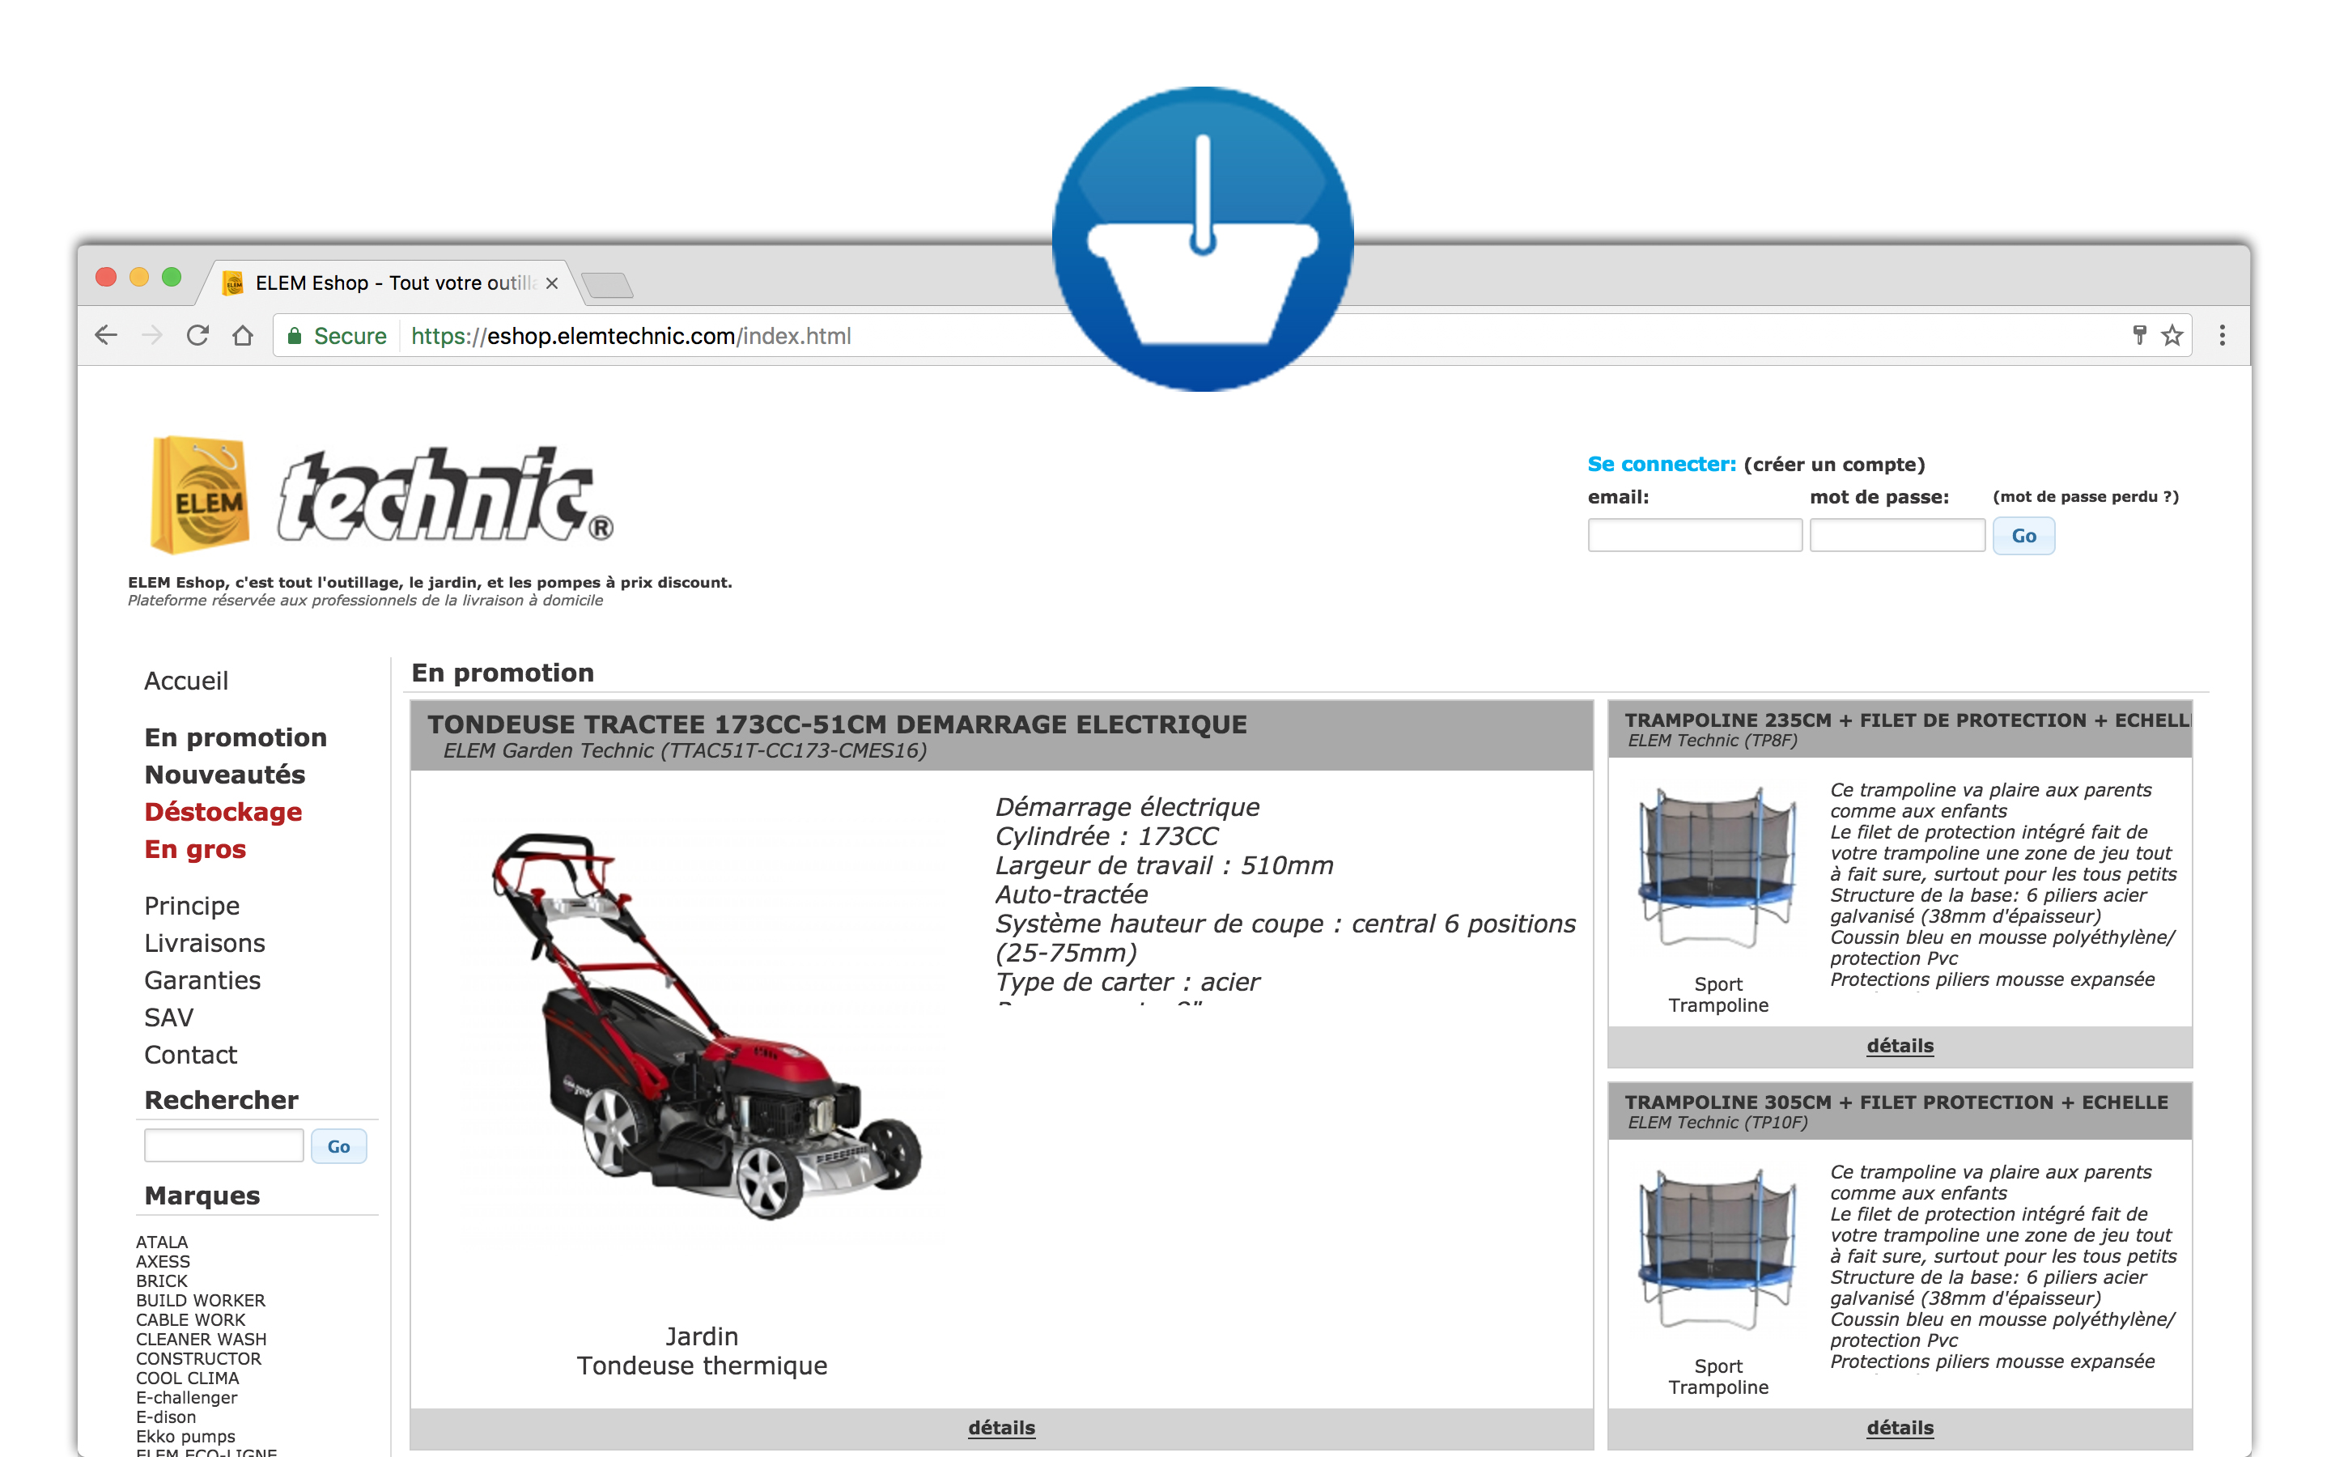Screen dimensions: 2331x1457
Task: Open Déstockage menu item
Action: (223, 813)
